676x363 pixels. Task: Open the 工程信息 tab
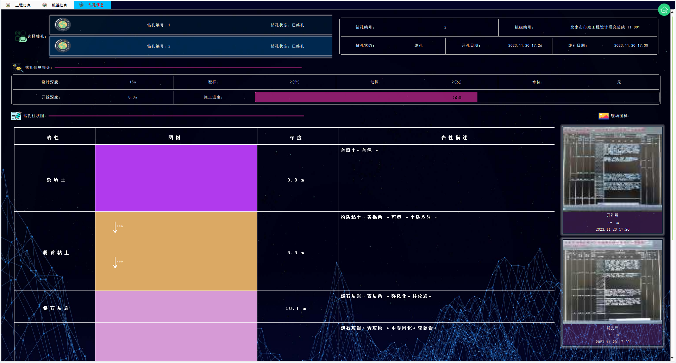[23, 5]
